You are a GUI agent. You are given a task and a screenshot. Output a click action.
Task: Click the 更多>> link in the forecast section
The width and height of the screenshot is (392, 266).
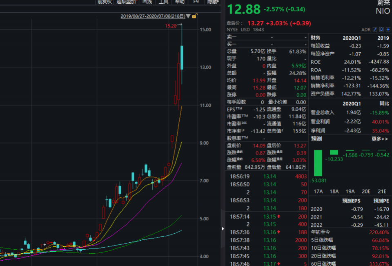pyautogui.click(x=380, y=139)
